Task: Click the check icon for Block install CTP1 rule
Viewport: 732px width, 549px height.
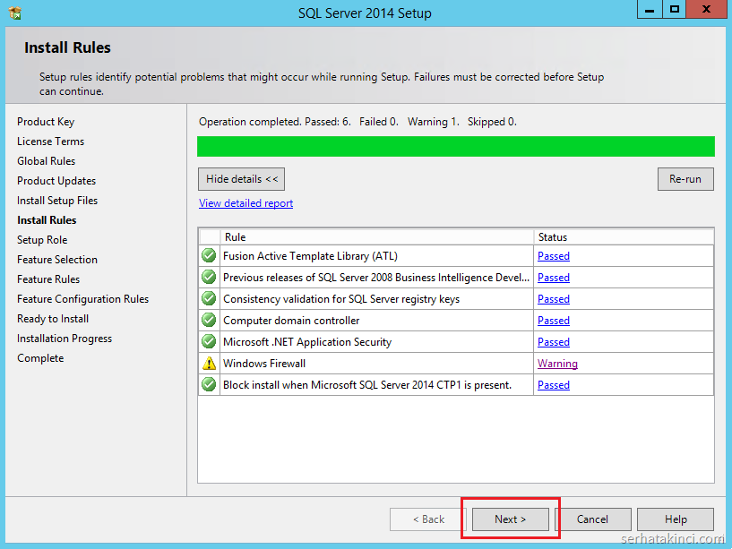Action: pyautogui.click(x=209, y=385)
